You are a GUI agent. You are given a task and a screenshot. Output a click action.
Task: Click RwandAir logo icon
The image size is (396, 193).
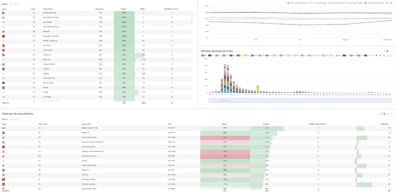click(x=3, y=31)
